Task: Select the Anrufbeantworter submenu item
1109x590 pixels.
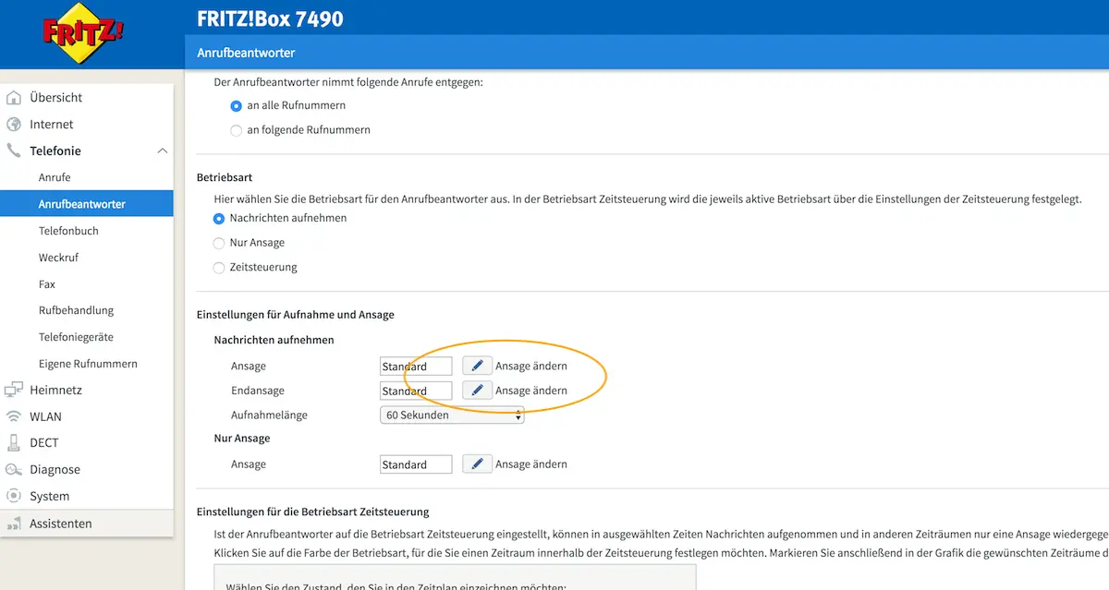Action: [x=87, y=204]
